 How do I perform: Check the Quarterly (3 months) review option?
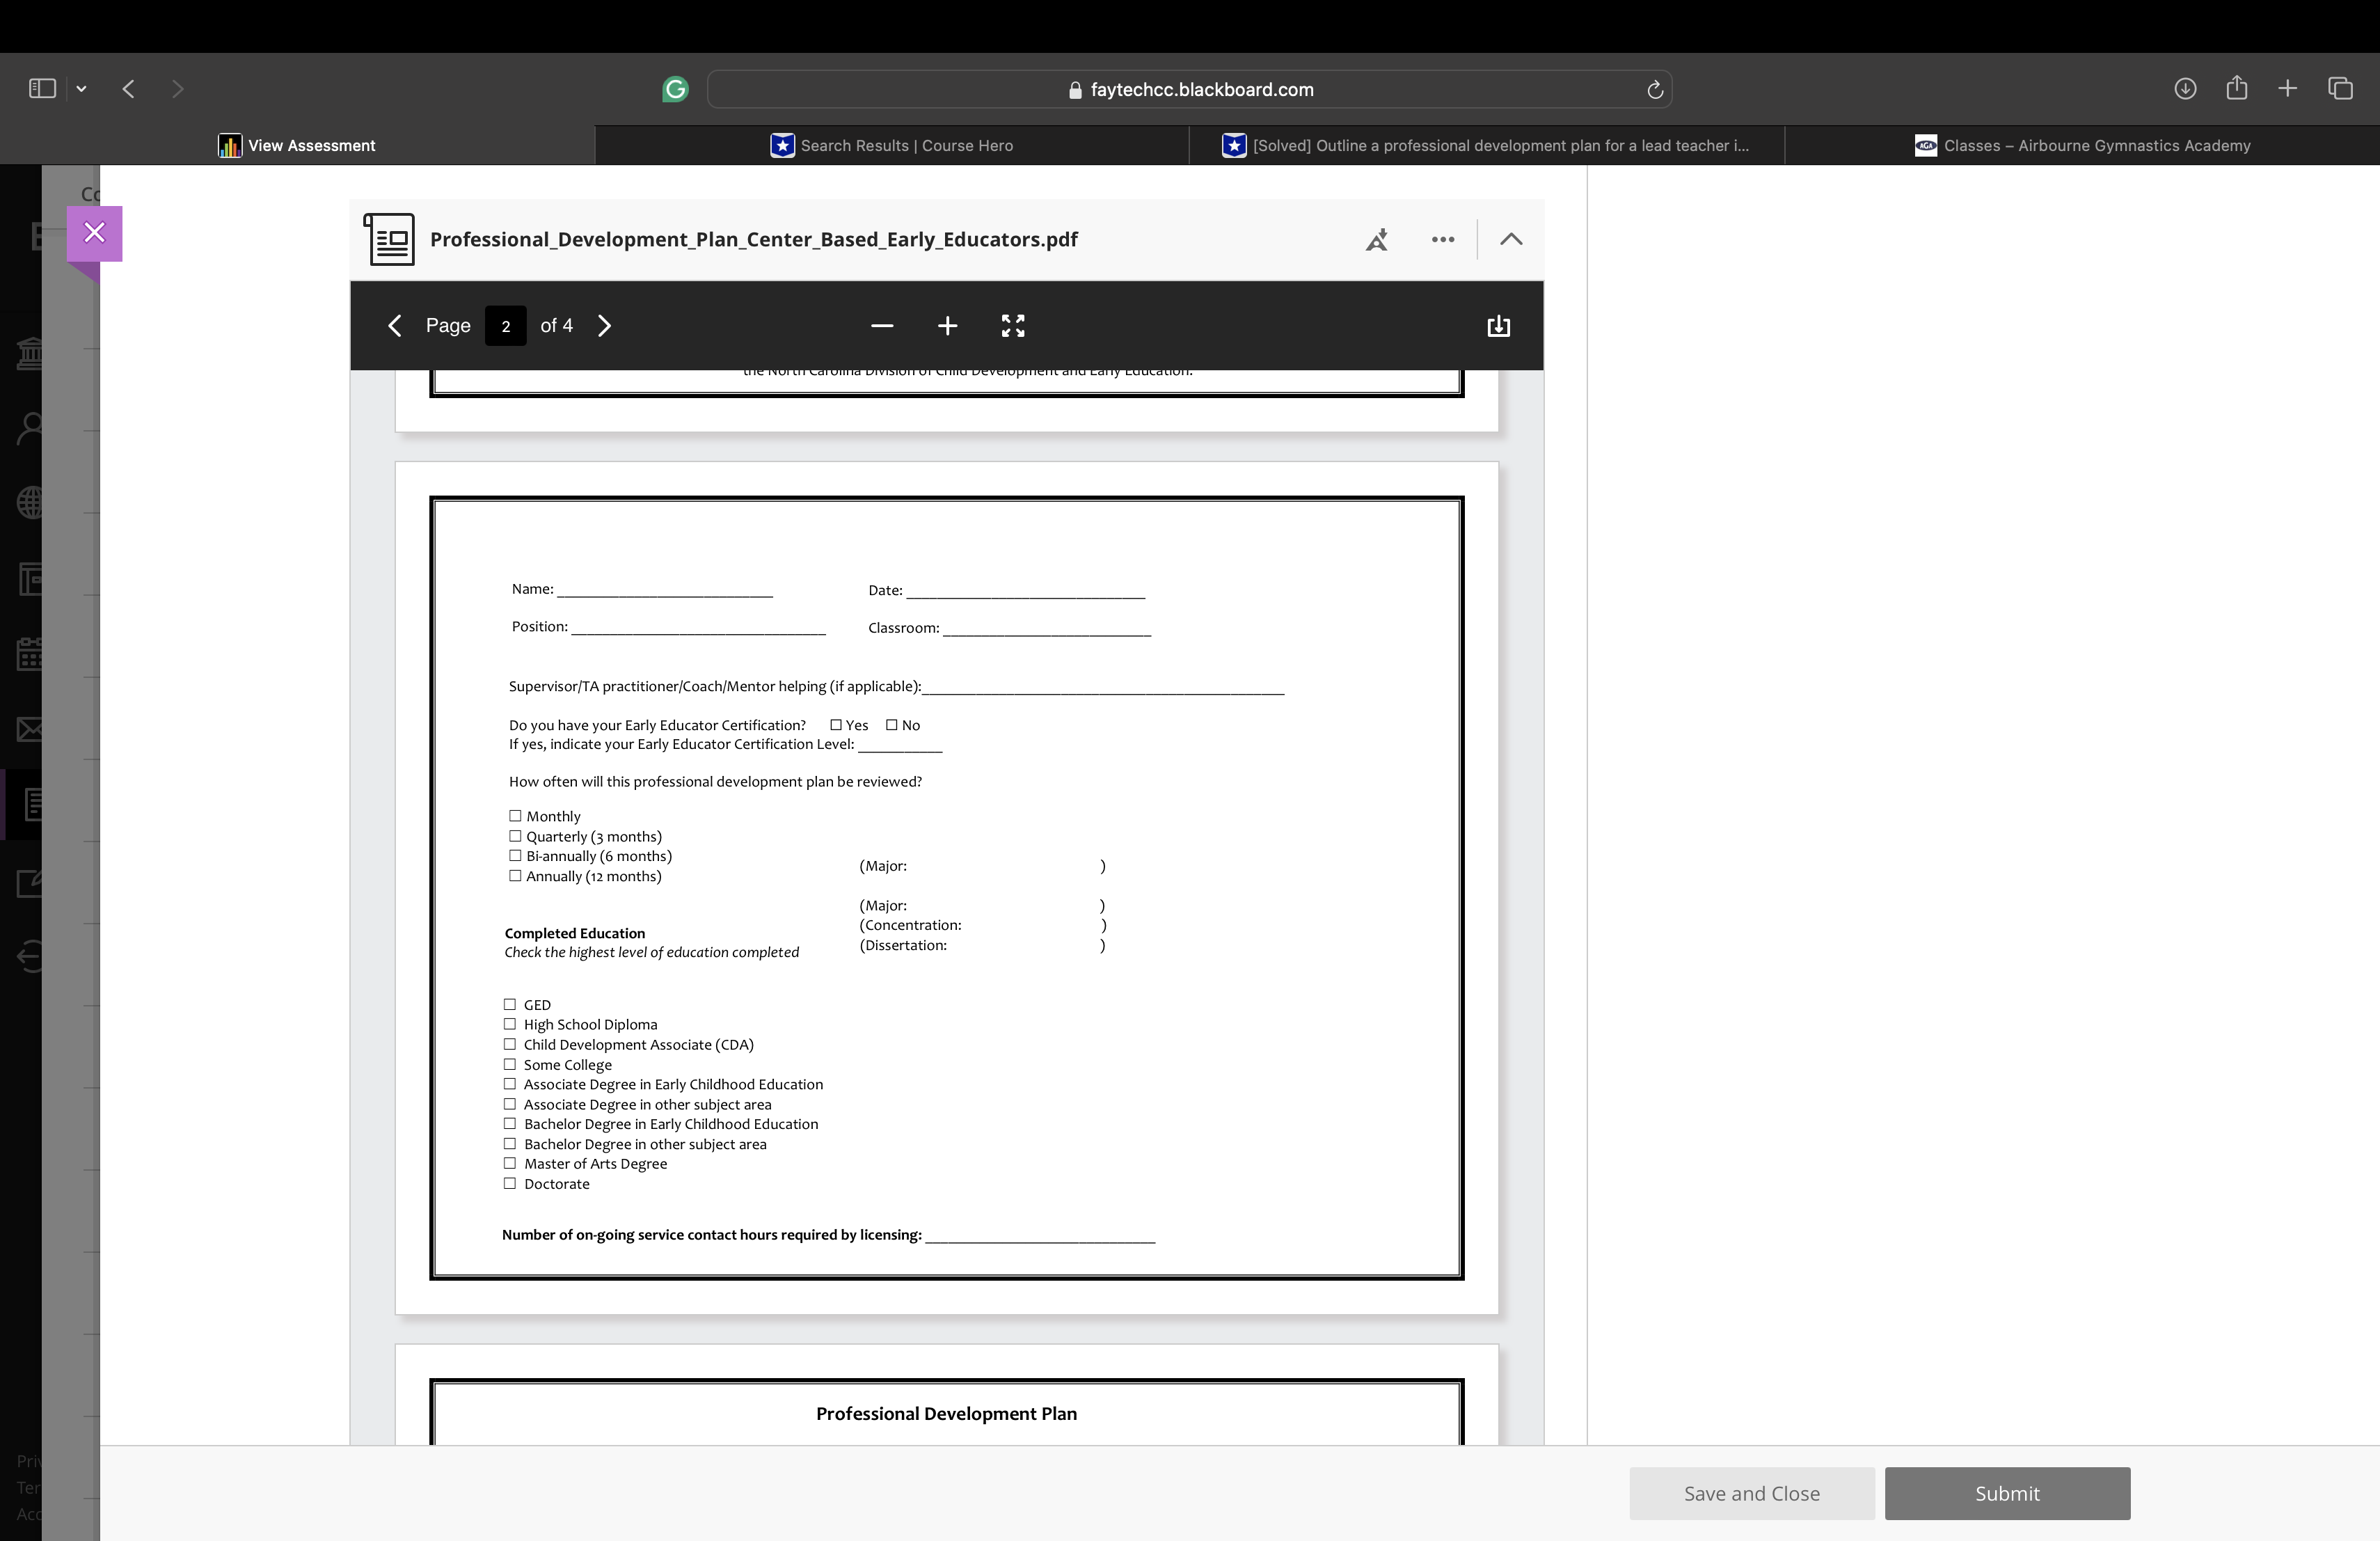[514, 836]
